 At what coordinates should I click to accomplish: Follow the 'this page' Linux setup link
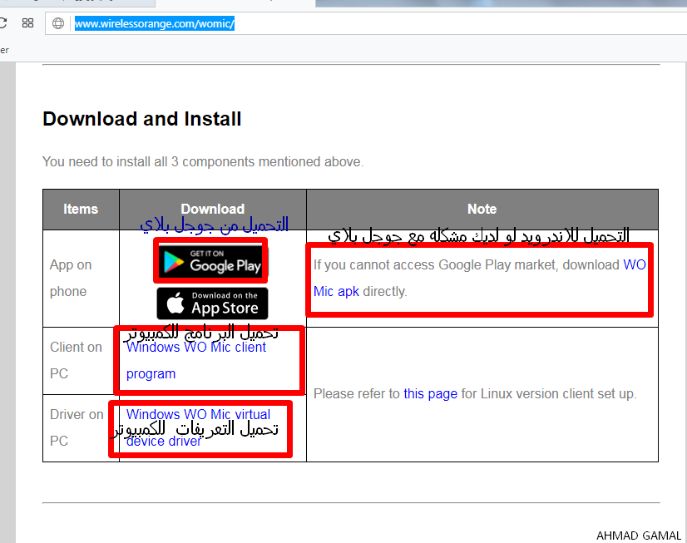(430, 393)
